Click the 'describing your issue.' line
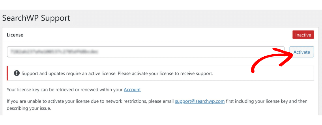This screenshot has height=125, width=322. pyautogui.click(x=29, y=108)
